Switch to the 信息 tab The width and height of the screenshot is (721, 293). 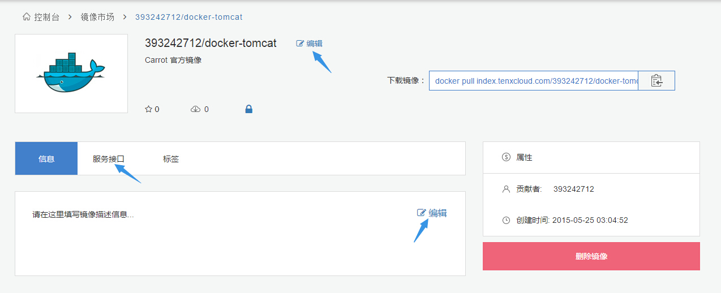click(x=46, y=158)
